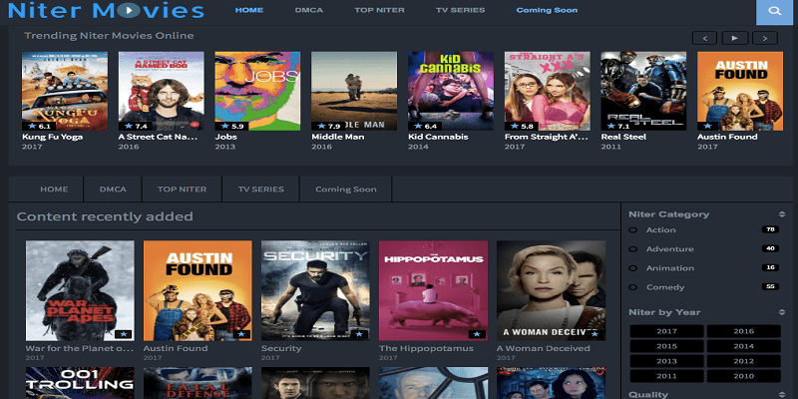
Task: Open TOP NITER in the top navigation
Action: 379,10
